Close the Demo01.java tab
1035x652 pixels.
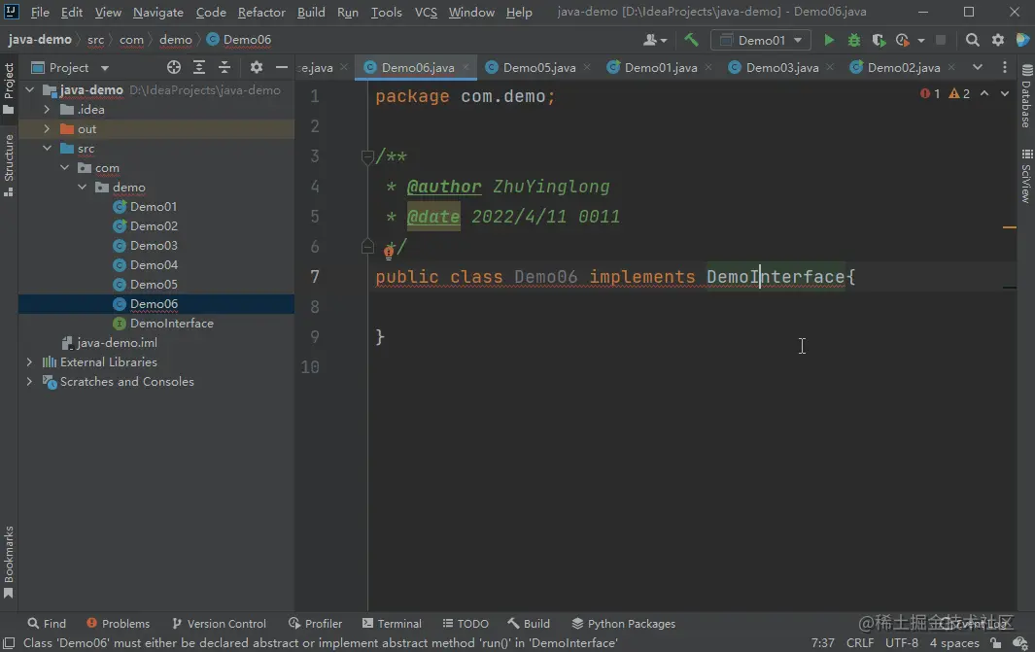[x=708, y=67]
